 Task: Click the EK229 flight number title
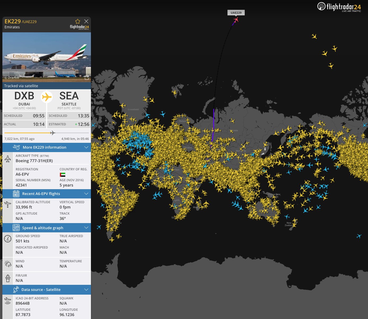point(12,21)
